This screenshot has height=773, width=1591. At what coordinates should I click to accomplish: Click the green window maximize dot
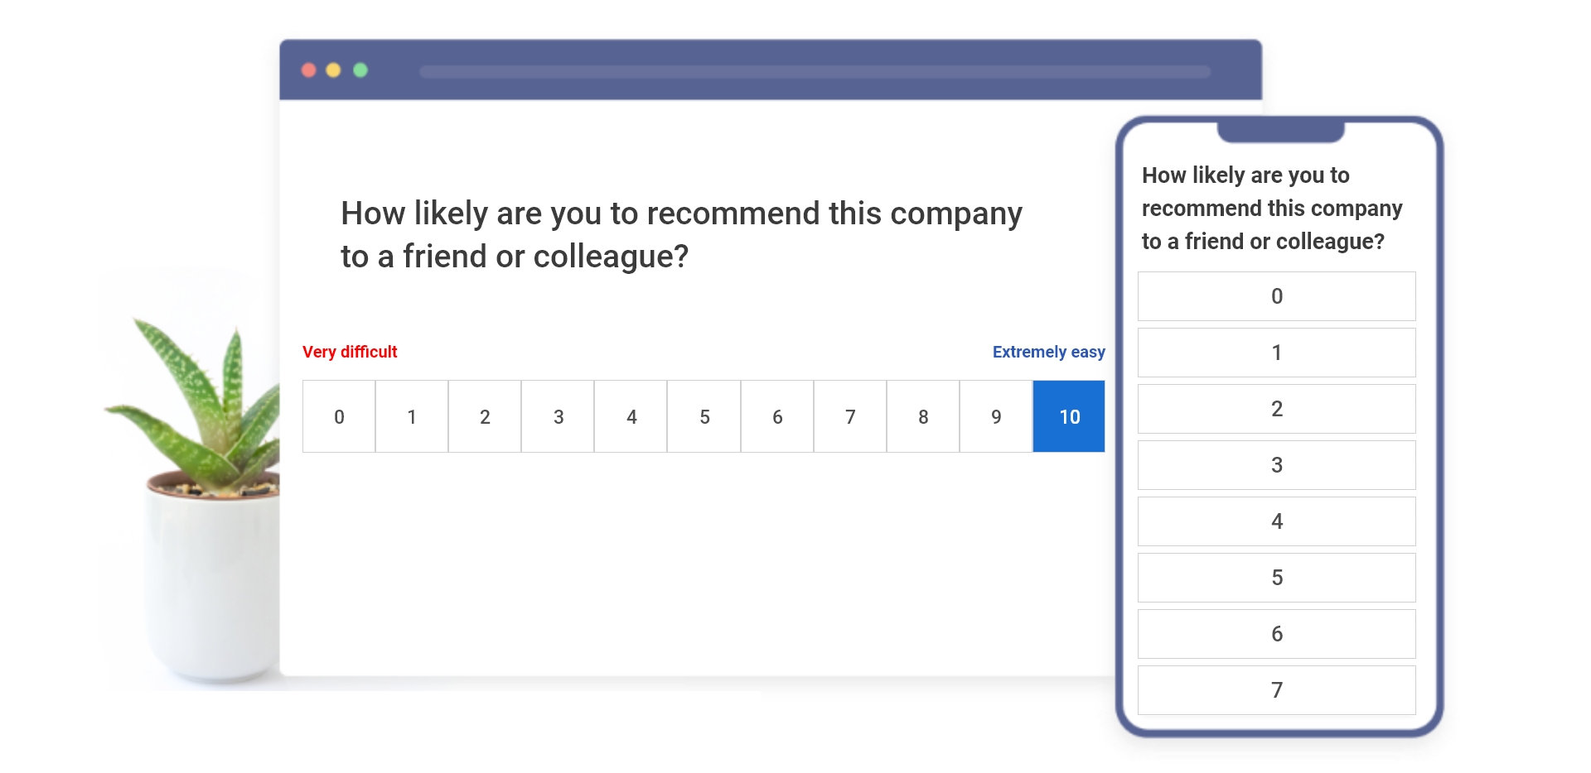click(360, 70)
